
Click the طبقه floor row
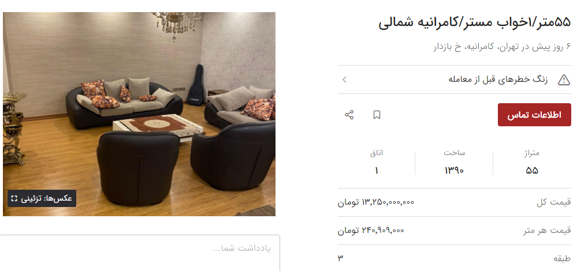455,258
